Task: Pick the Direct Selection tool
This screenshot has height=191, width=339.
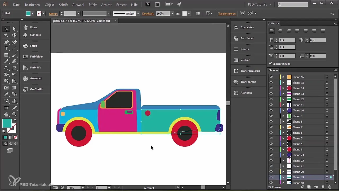Action: click(x=15, y=29)
